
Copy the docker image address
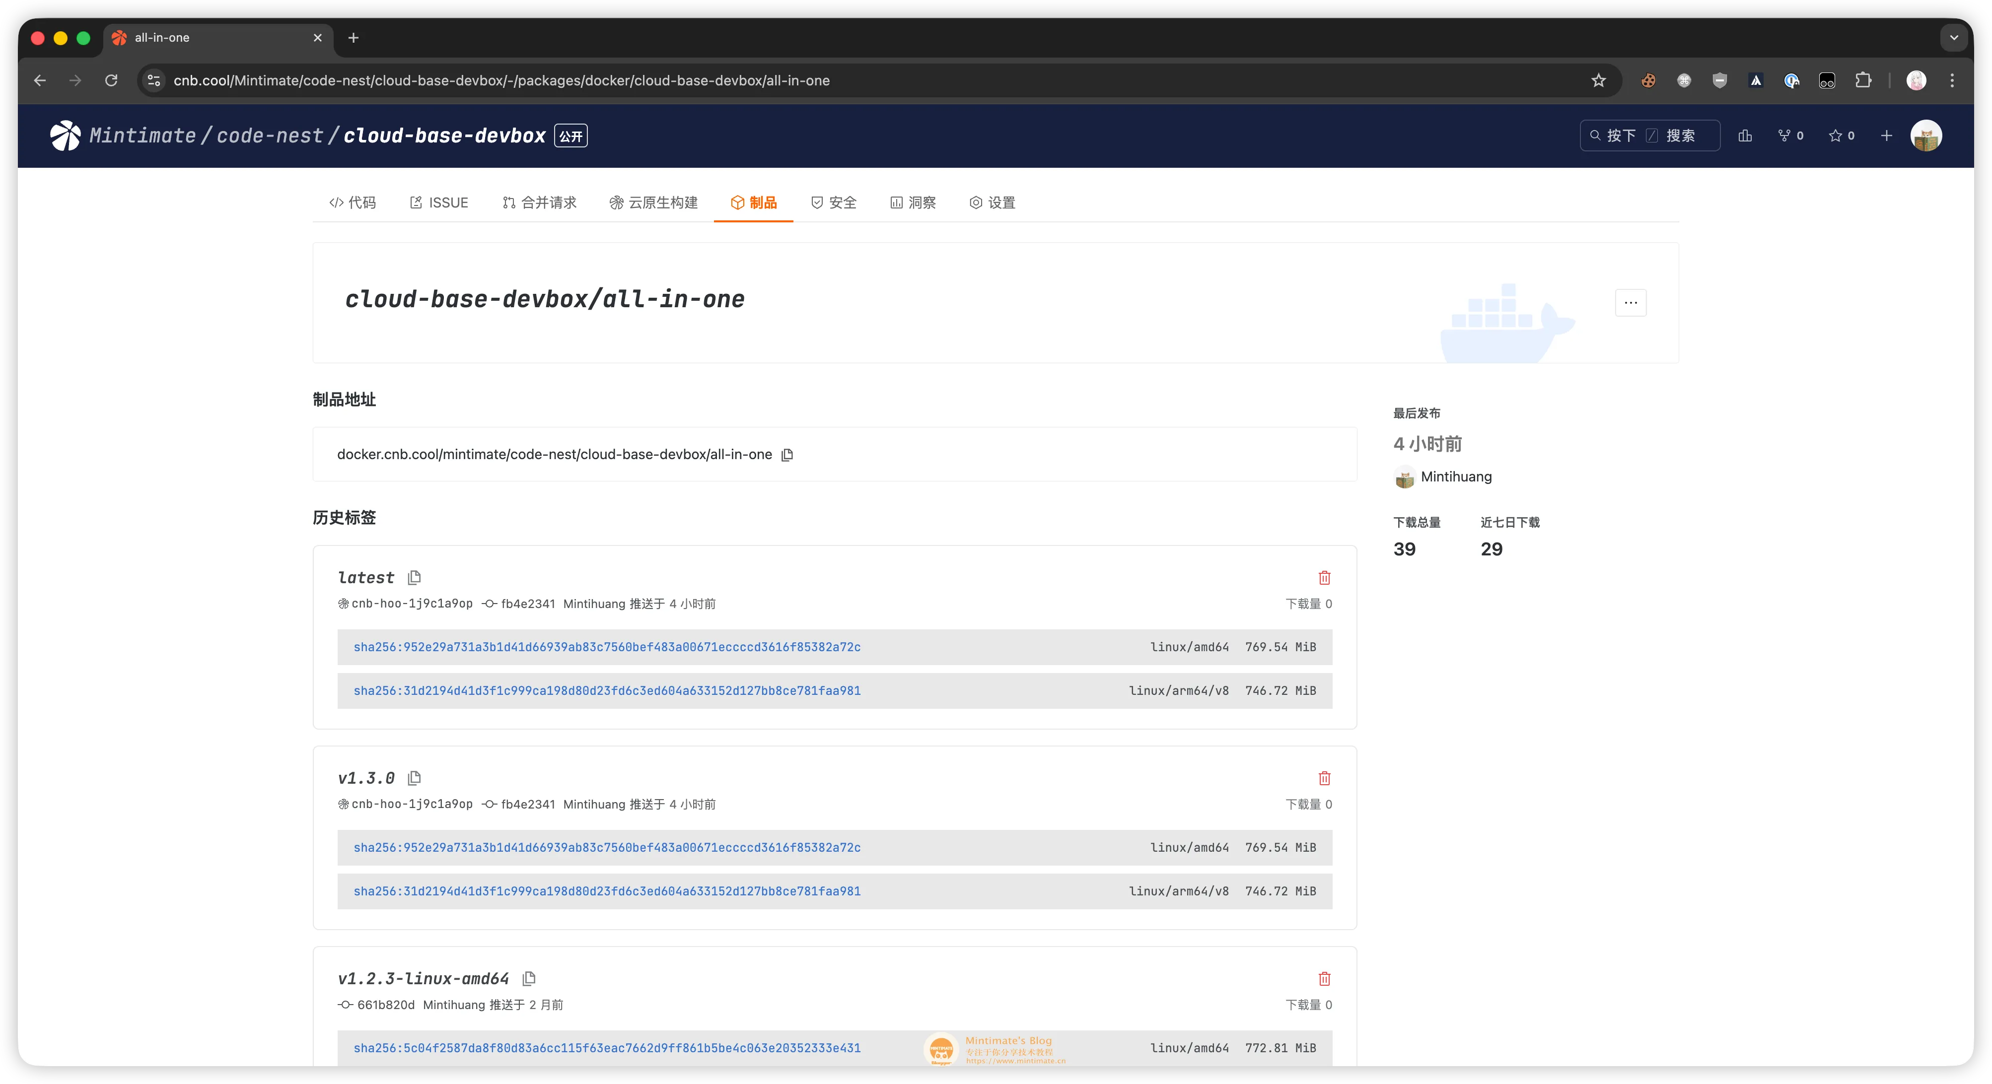(x=787, y=455)
